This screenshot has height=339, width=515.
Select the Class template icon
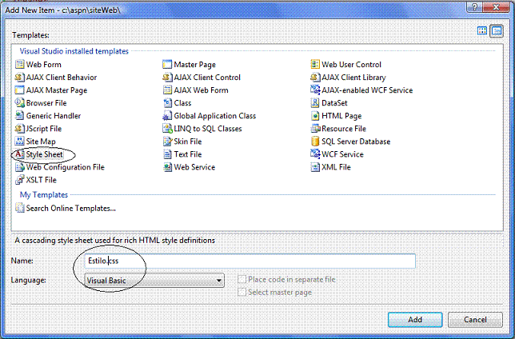tap(167, 103)
